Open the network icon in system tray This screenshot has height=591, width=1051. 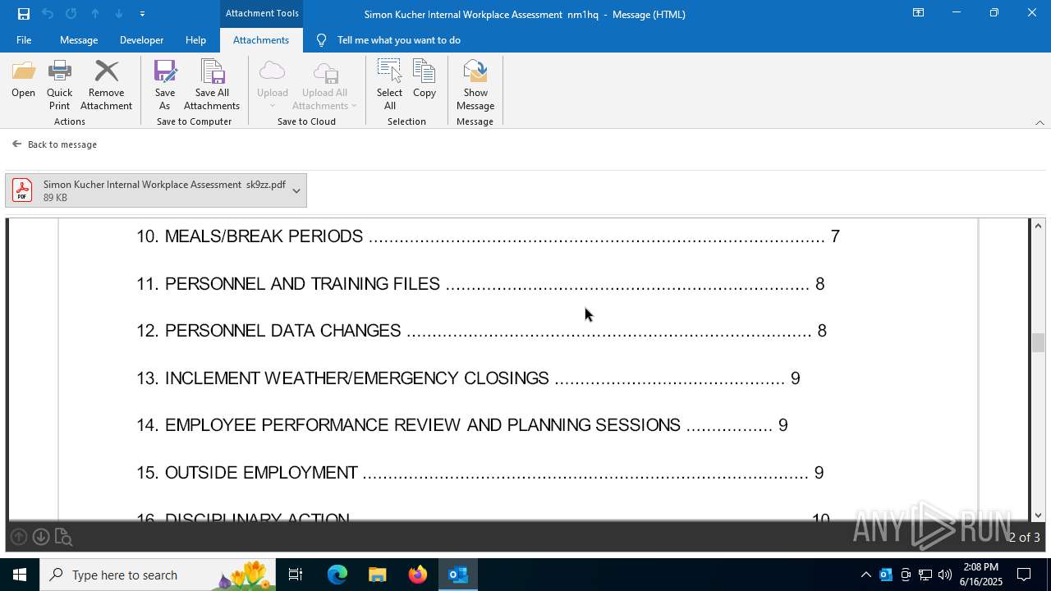(925, 575)
